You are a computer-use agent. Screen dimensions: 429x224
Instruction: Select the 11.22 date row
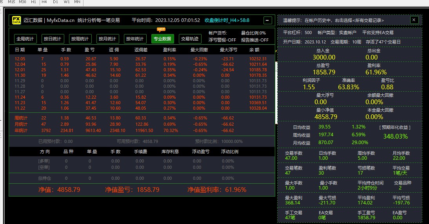pos(141,108)
